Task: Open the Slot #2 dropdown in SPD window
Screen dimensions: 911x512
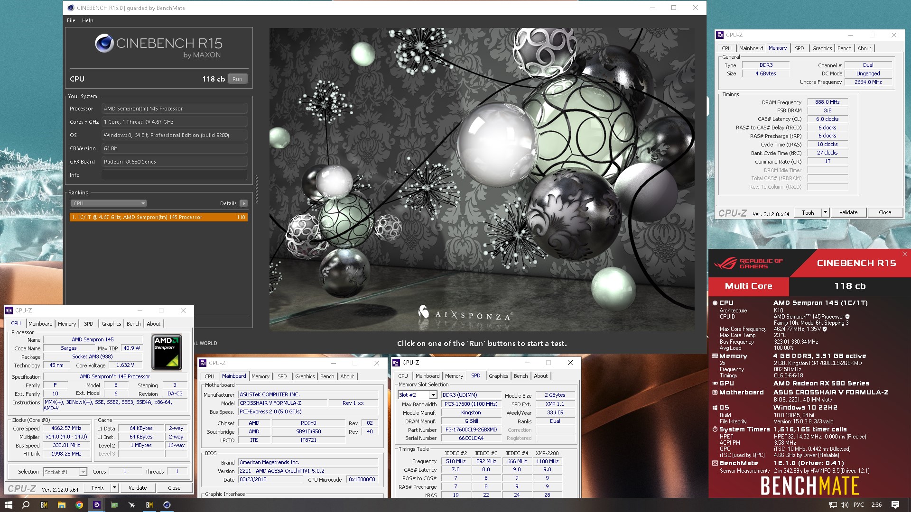Action: (x=418, y=395)
